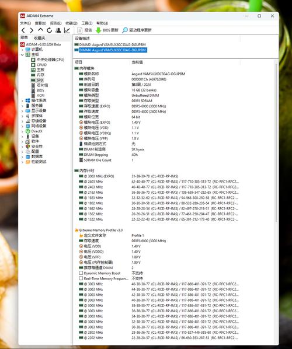Viewport: 292px width, 349px height.
Task: Open the 帮助 menu
Action: [x=102, y=23]
